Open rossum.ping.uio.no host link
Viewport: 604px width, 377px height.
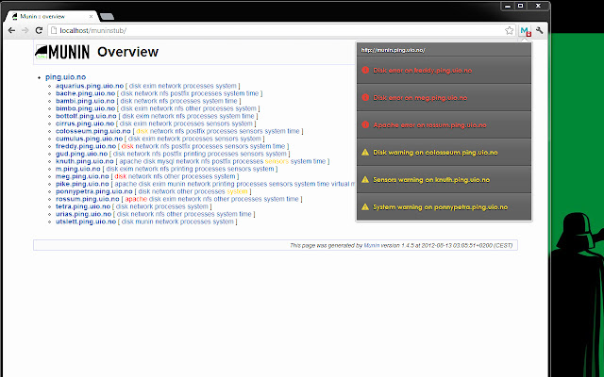tap(88, 199)
